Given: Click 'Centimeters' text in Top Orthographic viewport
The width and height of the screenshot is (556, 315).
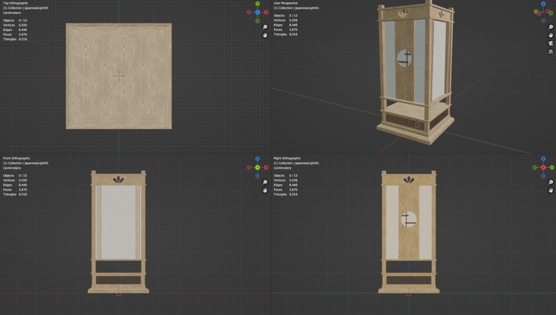Looking at the screenshot, I should coord(12,13).
